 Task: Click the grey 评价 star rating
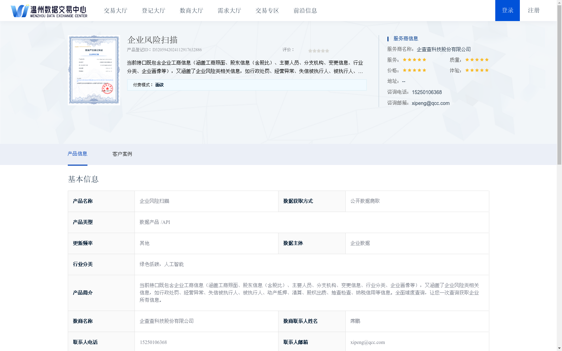point(319,51)
